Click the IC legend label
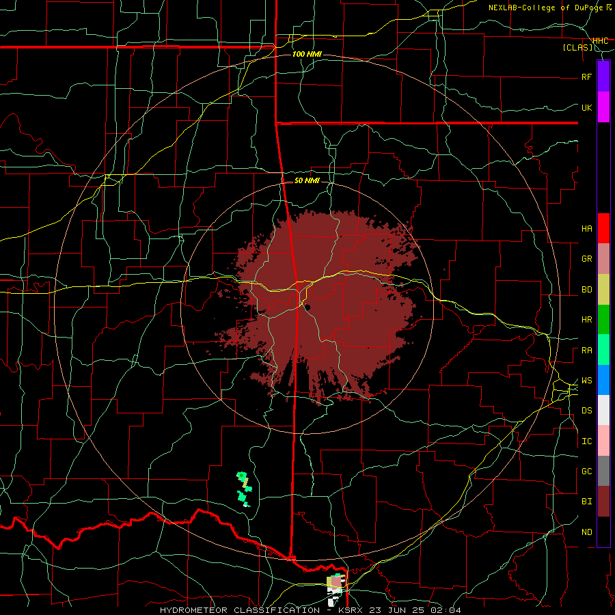The image size is (615, 615). coord(586,441)
